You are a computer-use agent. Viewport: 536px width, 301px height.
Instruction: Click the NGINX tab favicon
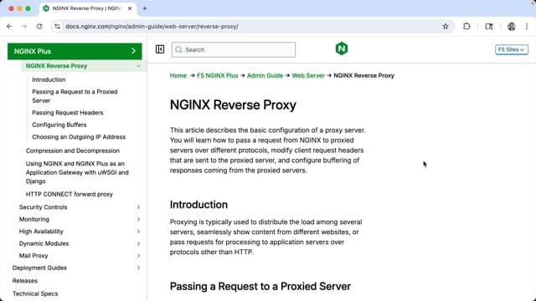[46, 8]
